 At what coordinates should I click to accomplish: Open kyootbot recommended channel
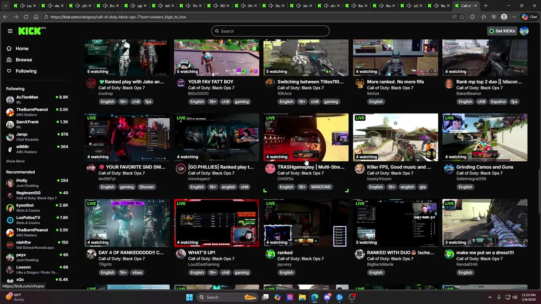[x=37, y=208]
